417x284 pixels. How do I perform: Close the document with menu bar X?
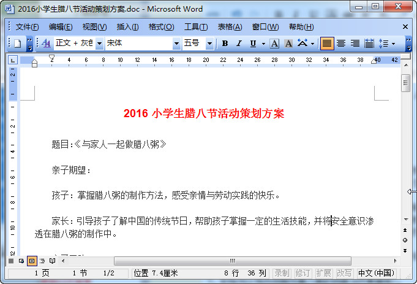point(405,26)
